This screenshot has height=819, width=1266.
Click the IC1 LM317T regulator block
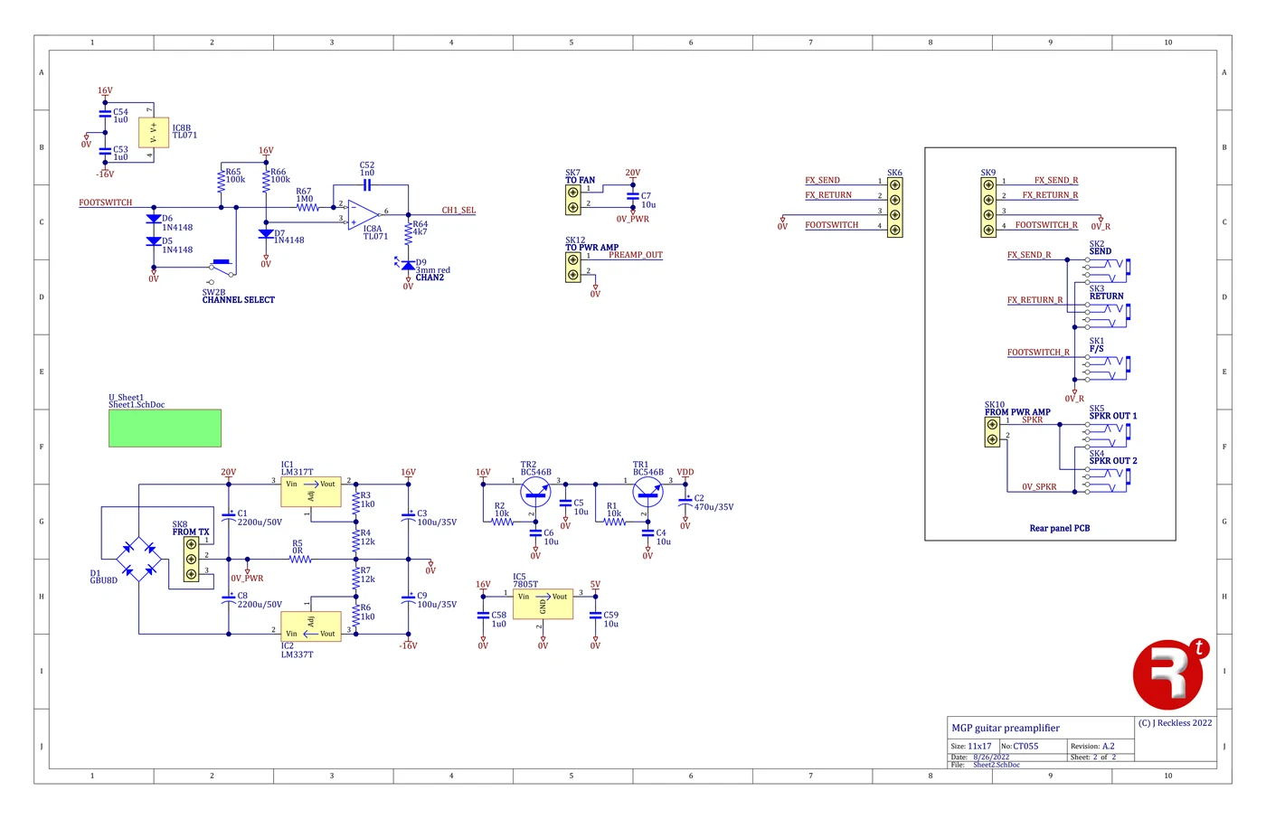coord(311,492)
